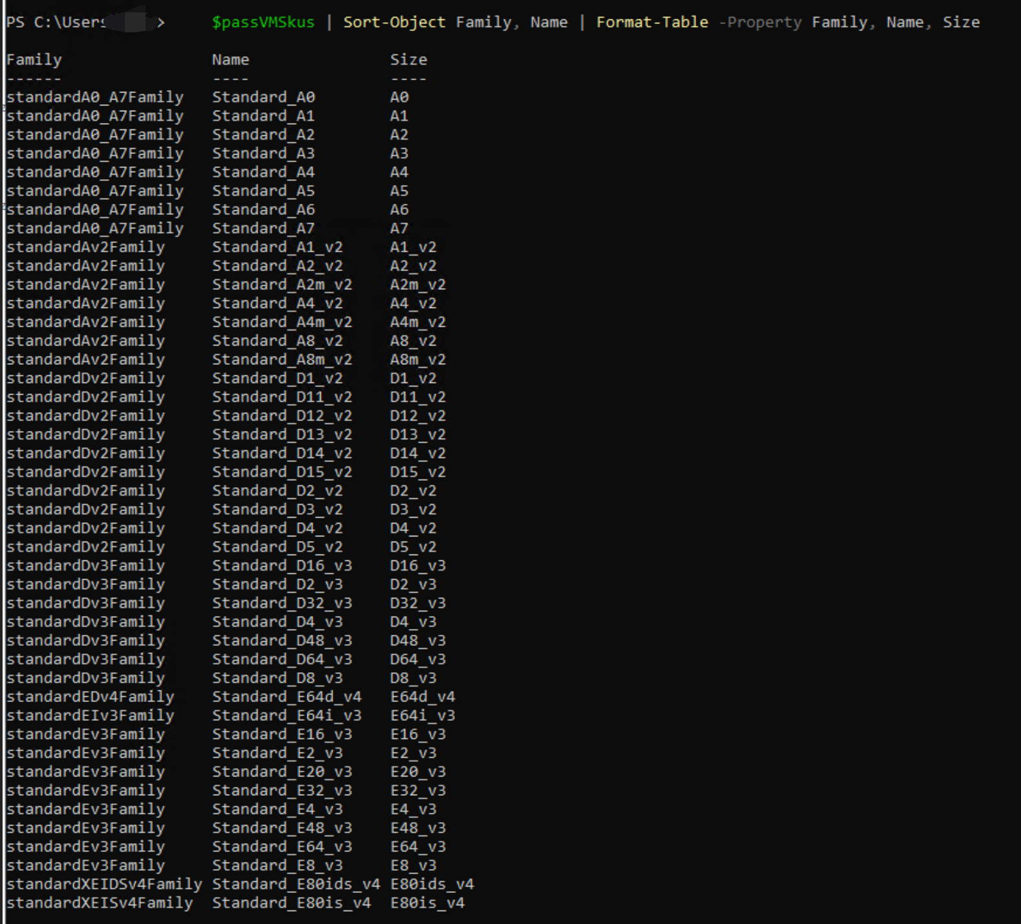
Task: Select the Family column header
Action: click(34, 60)
